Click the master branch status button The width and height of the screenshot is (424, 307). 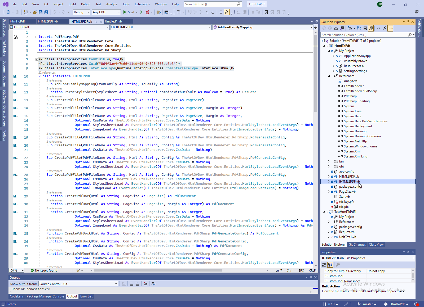point(367,304)
